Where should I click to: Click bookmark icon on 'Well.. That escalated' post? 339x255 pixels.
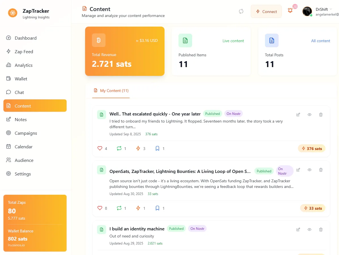(157, 148)
